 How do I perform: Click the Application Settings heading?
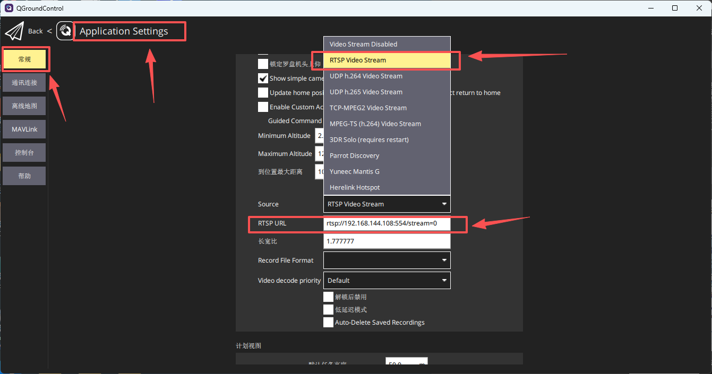[124, 31]
